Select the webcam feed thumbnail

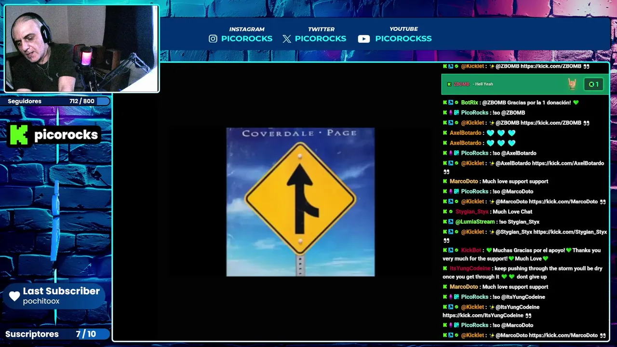click(x=81, y=49)
